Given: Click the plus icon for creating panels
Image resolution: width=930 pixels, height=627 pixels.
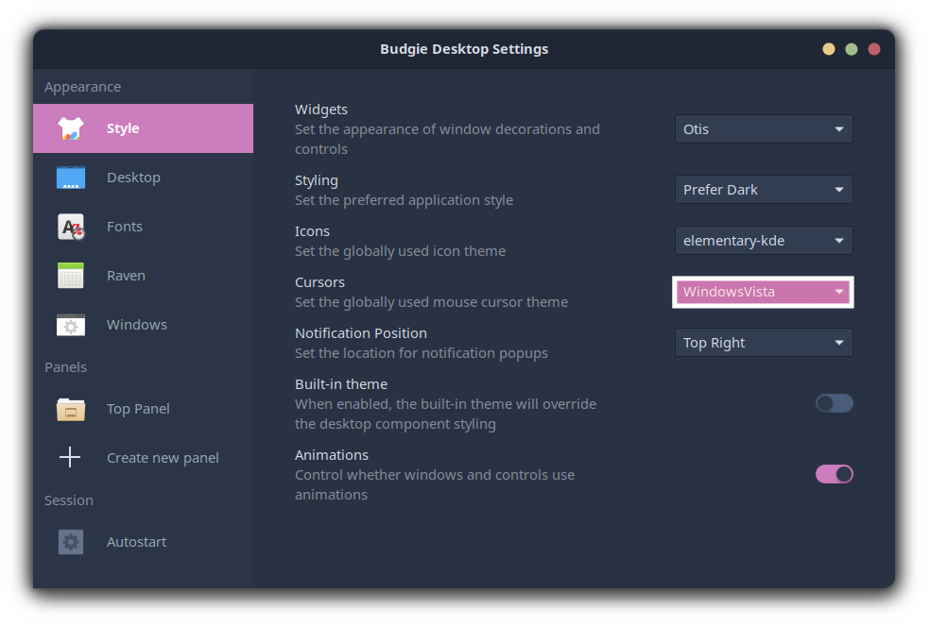Looking at the screenshot, I should [x=70, y=457].
